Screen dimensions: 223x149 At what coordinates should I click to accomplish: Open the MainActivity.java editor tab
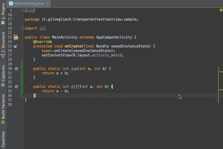[29, 3]
